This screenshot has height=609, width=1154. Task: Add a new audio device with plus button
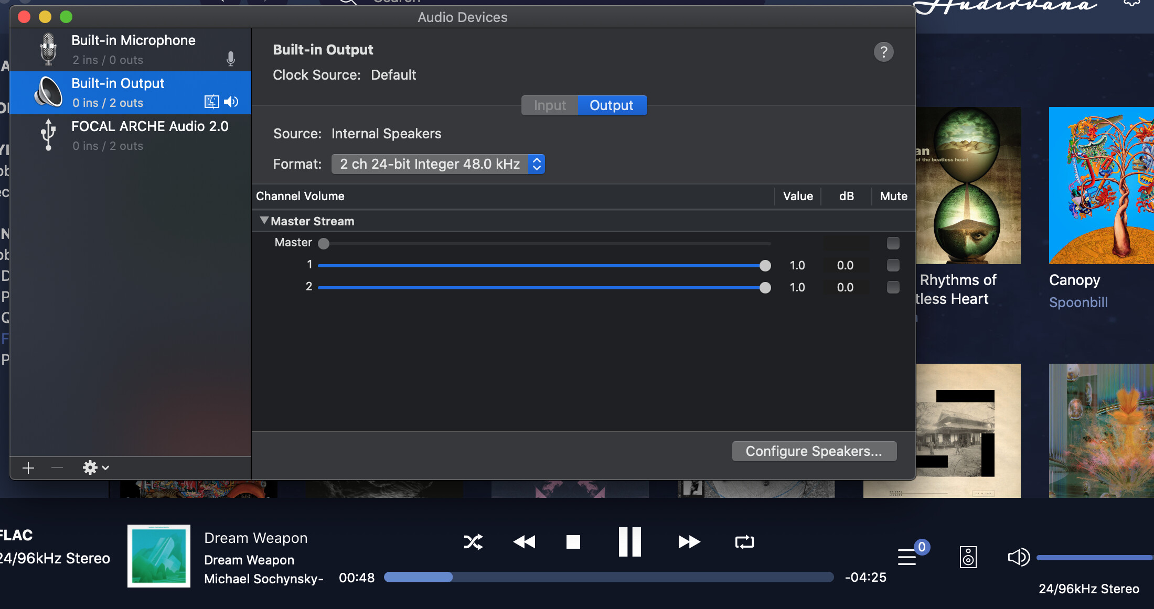(x=27, y=467)
